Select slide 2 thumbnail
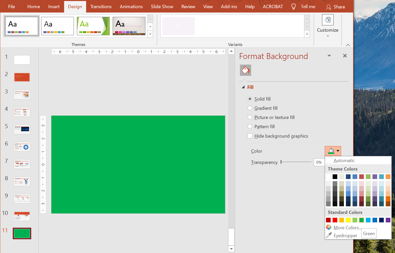 tap(22, 77)
